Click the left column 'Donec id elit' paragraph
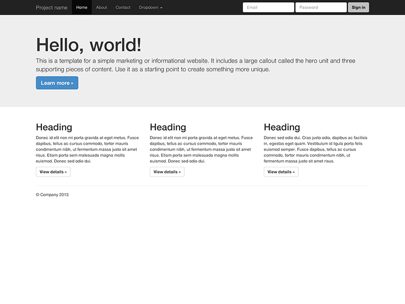405x304 pixels. click(87, 149)
